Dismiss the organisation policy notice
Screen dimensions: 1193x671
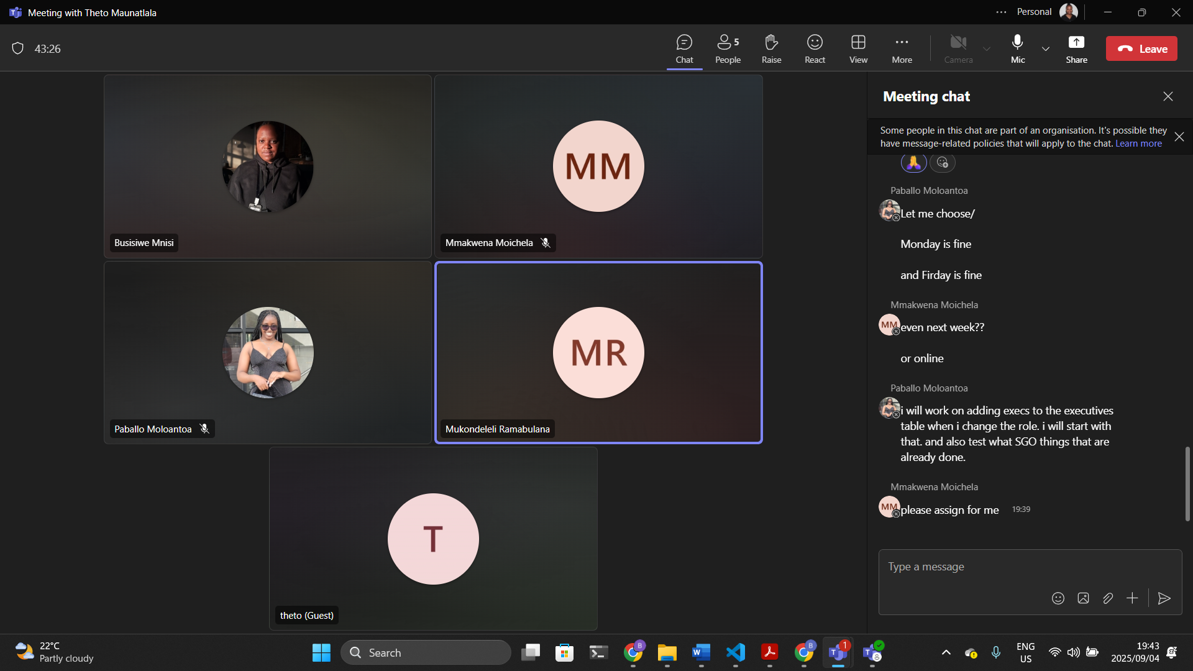(x=1179, y=137)
